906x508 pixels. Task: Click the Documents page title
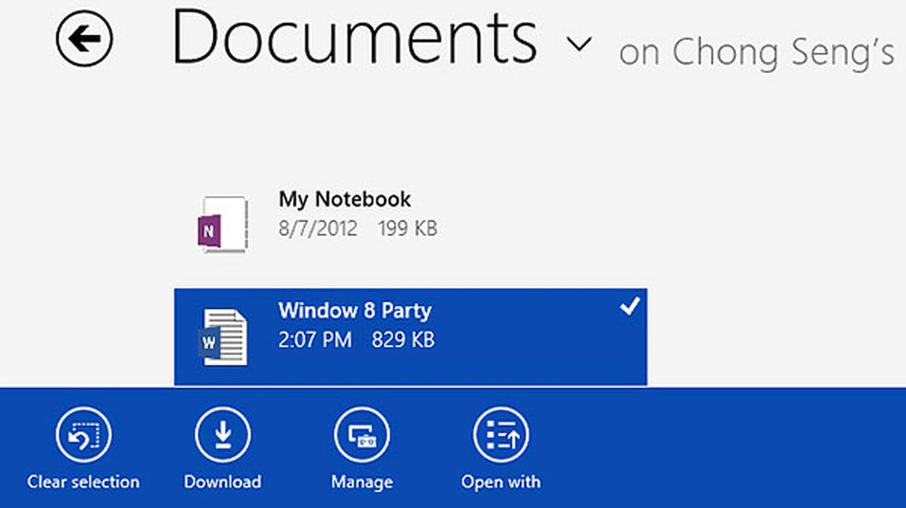[x=354, y=39]
